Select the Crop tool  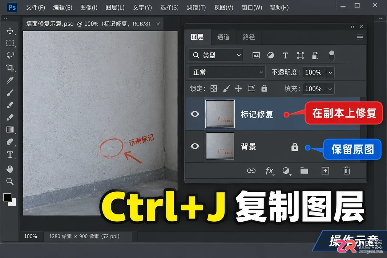(x=10, y=68)
